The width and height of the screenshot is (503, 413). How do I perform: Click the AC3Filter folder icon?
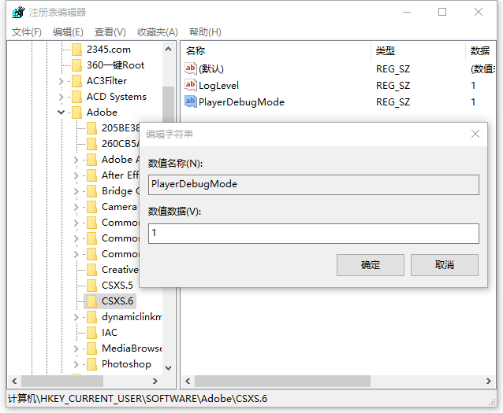click(76, 81)
